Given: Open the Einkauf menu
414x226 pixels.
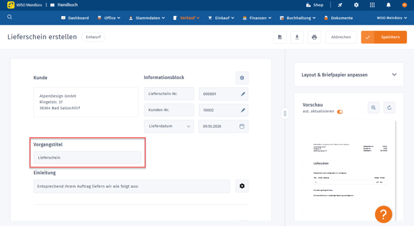Looking at the screenshot, I should pyautogui.click(x=221, y=18).
